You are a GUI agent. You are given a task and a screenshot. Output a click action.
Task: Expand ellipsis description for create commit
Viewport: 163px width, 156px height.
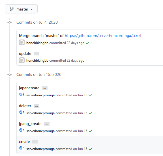pos(35,142)
